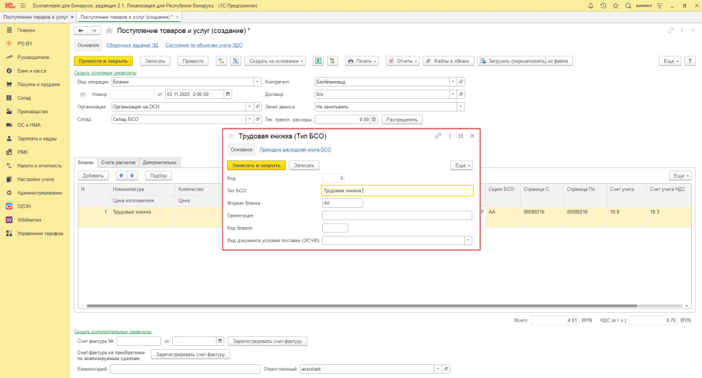The height and width of the screenshot is (378, 702).
Task: Click the back navigation arrow
Action: tap(81, 31)
